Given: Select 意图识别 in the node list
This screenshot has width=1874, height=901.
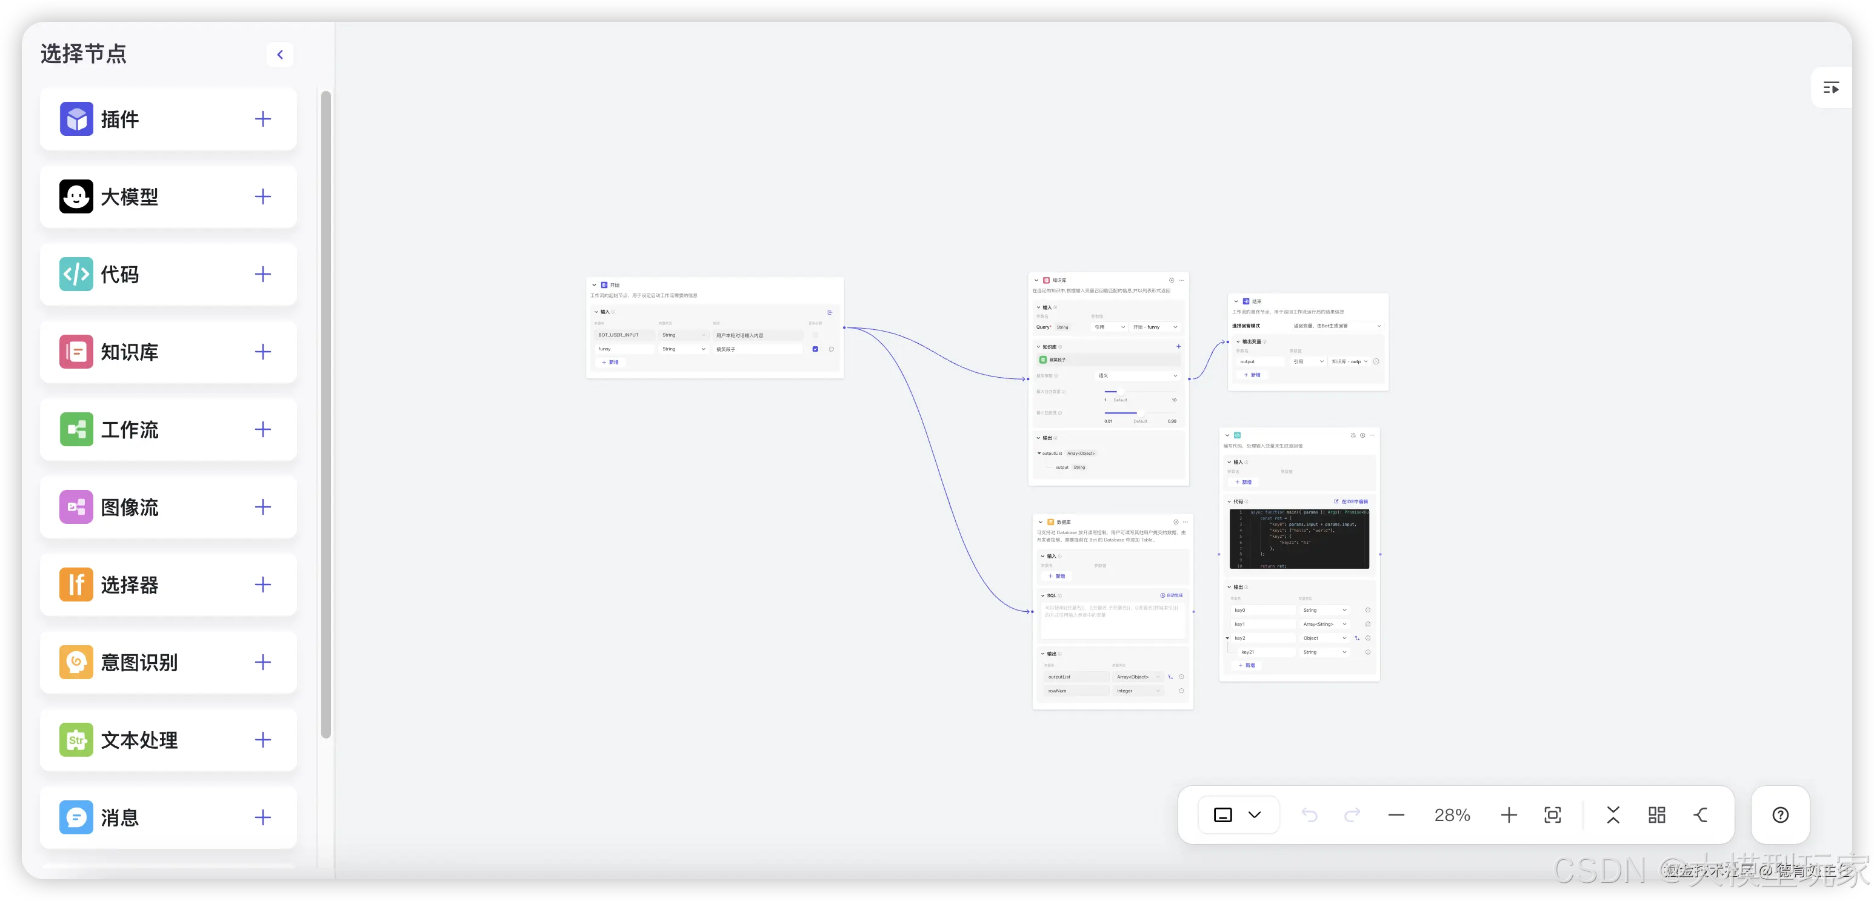Looking at the screenshot, I should (139, 662).
